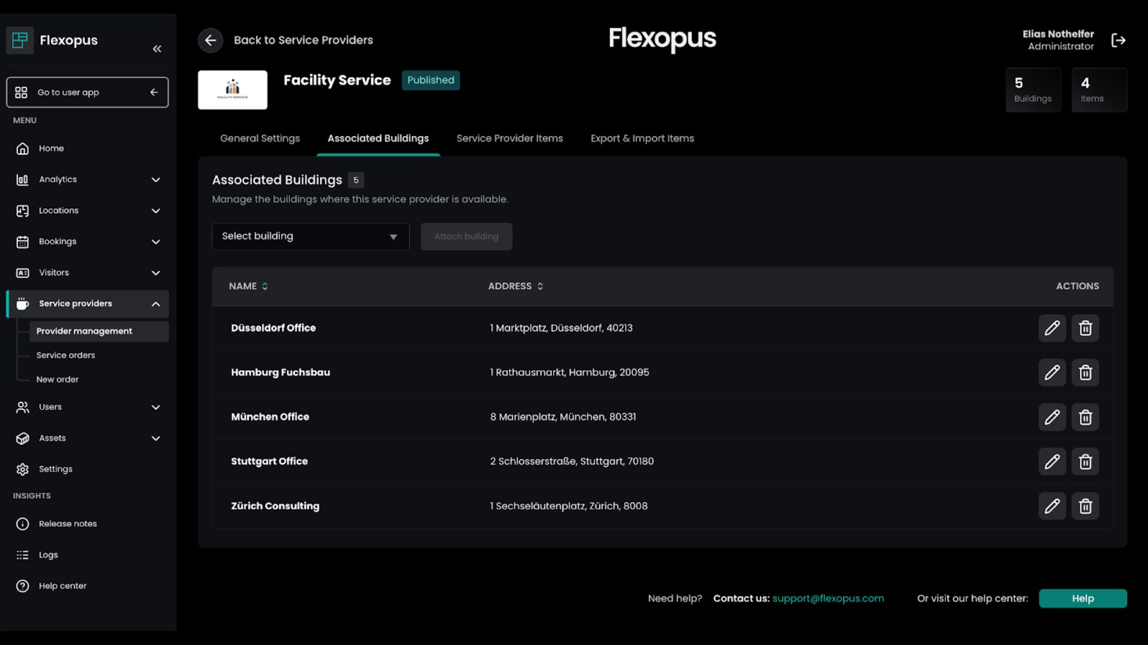The image size is (1148, 645).
Task: Switch to the Service Provider Items tab
Action: click(509, 138)
